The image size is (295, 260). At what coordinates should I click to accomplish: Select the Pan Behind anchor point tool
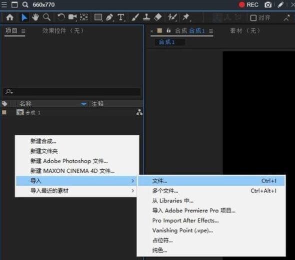click(84, 17)
